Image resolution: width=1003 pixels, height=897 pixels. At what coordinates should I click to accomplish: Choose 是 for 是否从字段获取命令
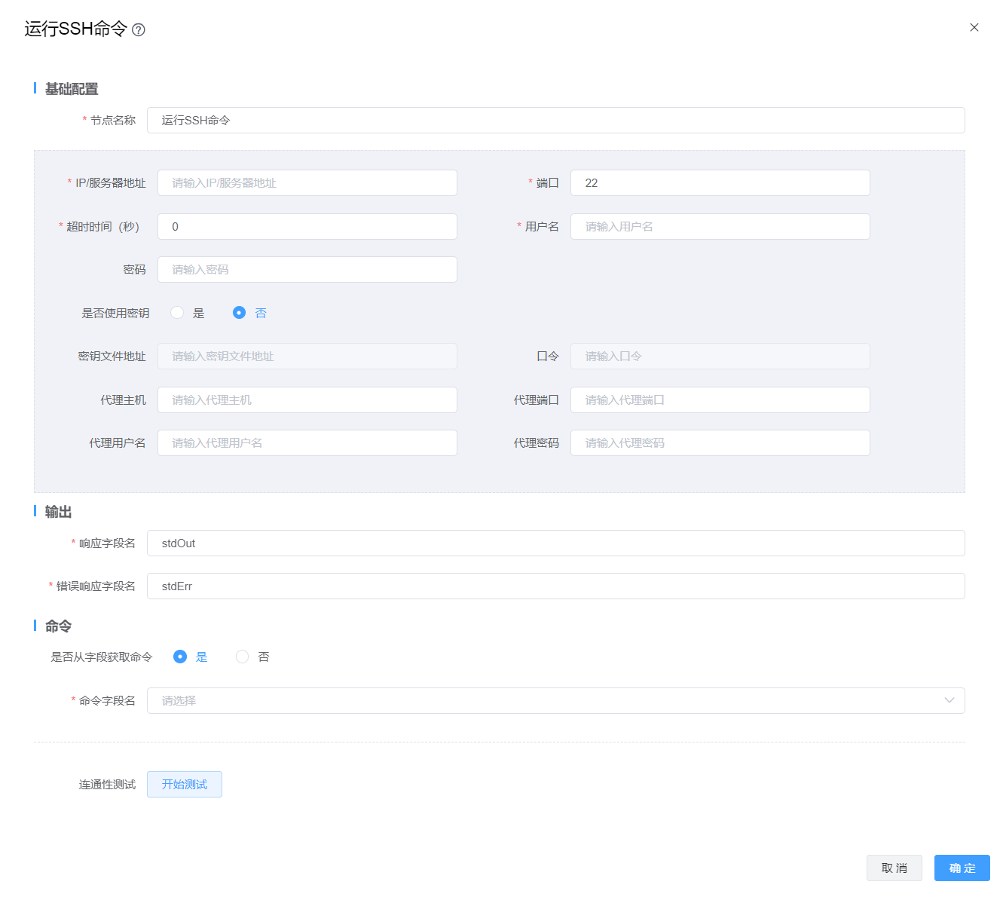pyautogui.click(x=180, y=657)
